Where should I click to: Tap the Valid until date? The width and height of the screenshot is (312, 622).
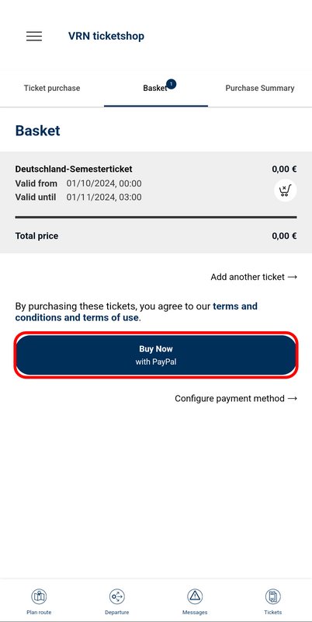[x=104, y=197]
